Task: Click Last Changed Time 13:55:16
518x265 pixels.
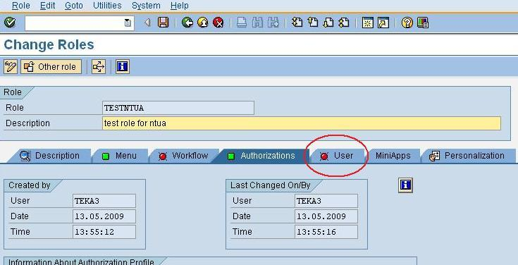Action: point(326,232)
